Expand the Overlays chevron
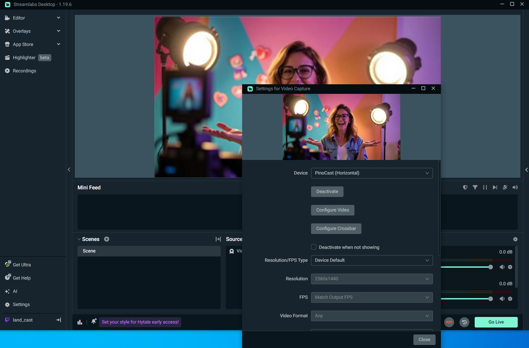 [x=59, y=31]
